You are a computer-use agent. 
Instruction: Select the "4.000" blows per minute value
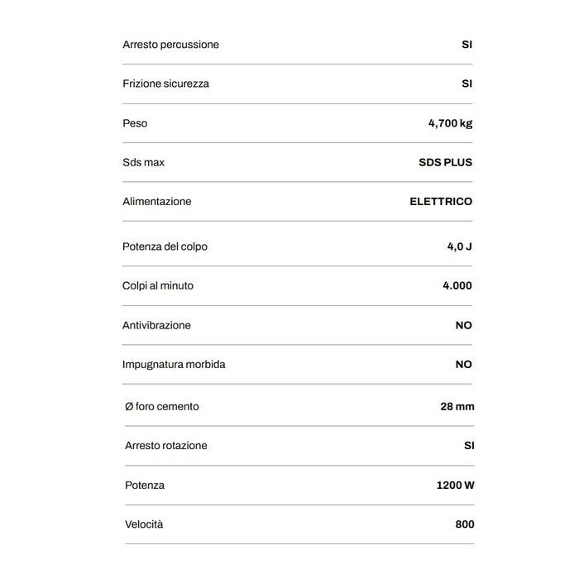click(457, 285)
